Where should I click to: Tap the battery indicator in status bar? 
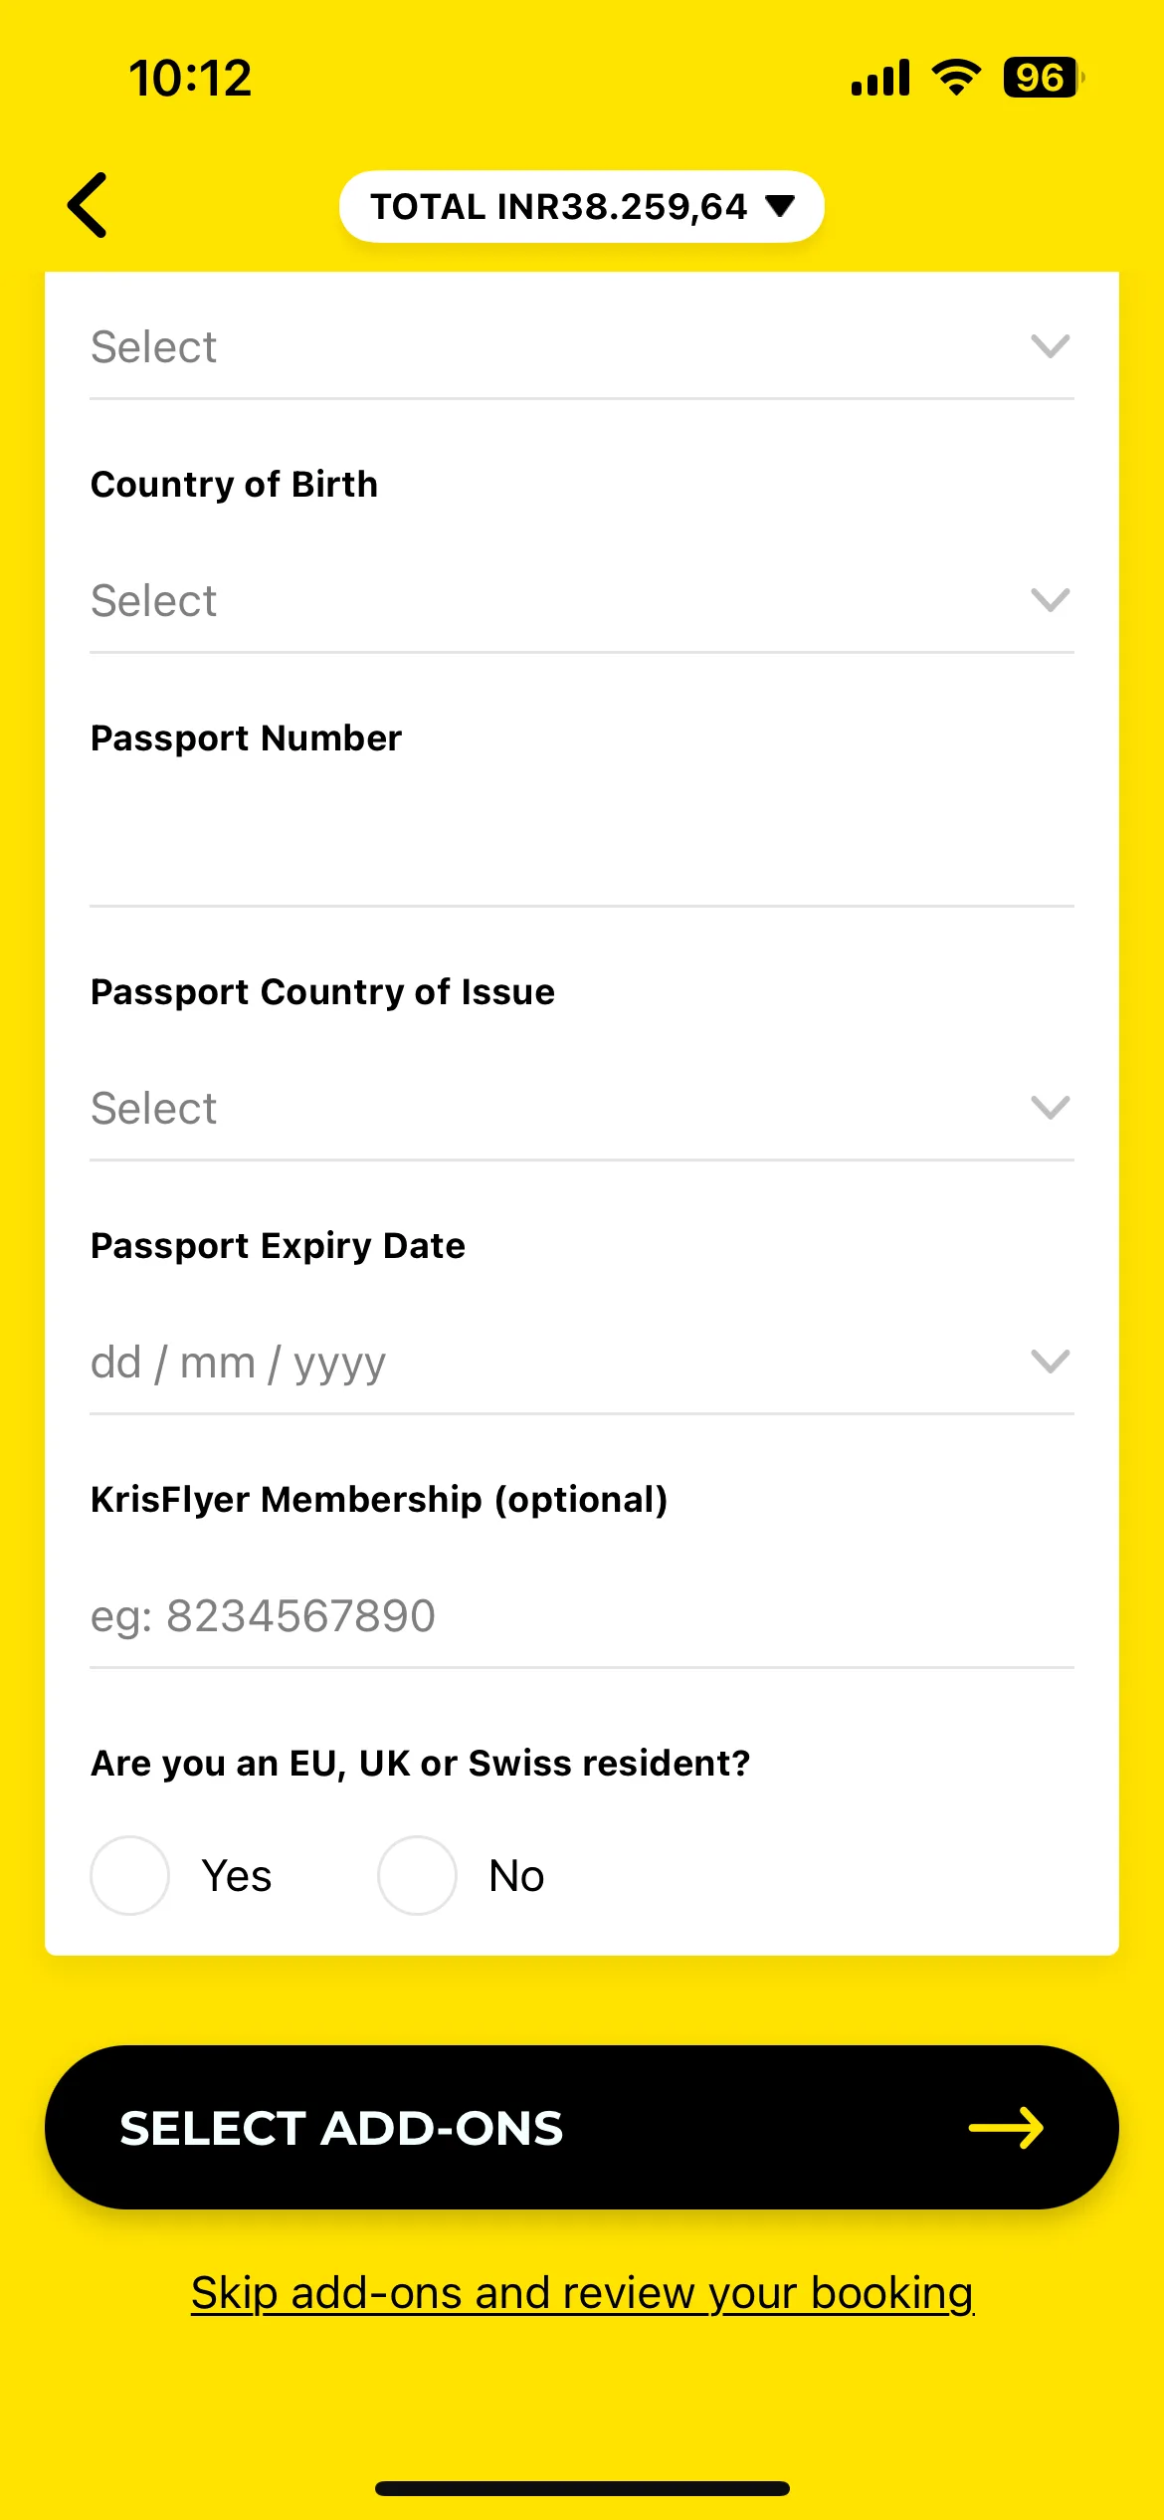pos(1043,78)
